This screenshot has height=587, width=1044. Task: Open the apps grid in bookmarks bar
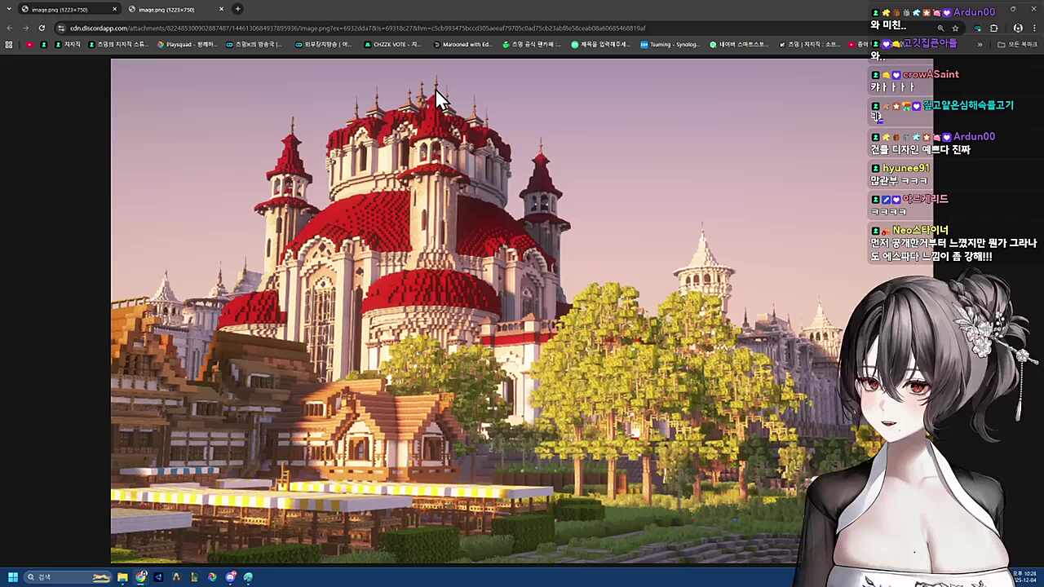9,44
